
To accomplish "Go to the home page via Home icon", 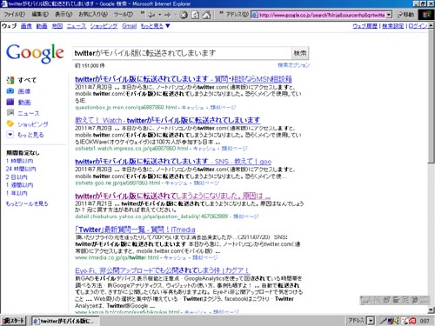I will tap(206, 15).
